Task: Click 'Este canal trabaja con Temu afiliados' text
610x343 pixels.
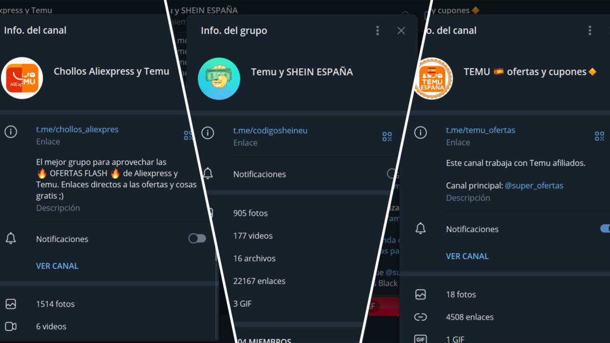Action: 516,163
